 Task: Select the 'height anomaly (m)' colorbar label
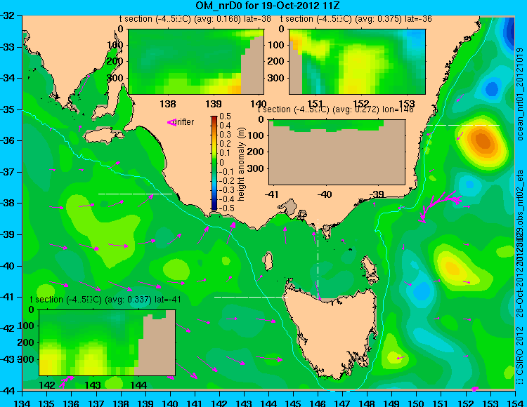pyautogui.click(x=241, y=164)
